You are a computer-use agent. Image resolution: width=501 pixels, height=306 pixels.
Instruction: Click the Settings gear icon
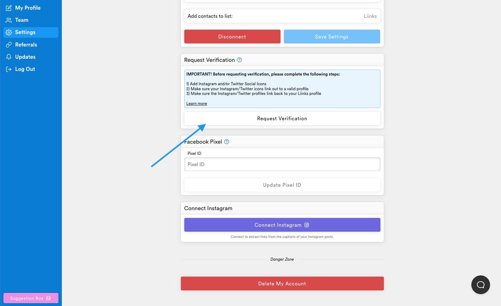(9, 32)
